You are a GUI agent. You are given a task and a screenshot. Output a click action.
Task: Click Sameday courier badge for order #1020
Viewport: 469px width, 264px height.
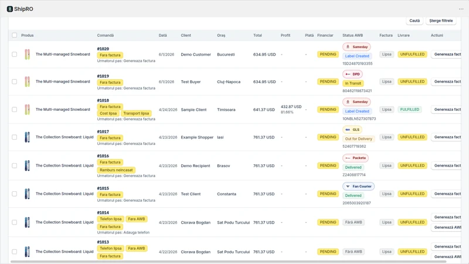[356, 47]
